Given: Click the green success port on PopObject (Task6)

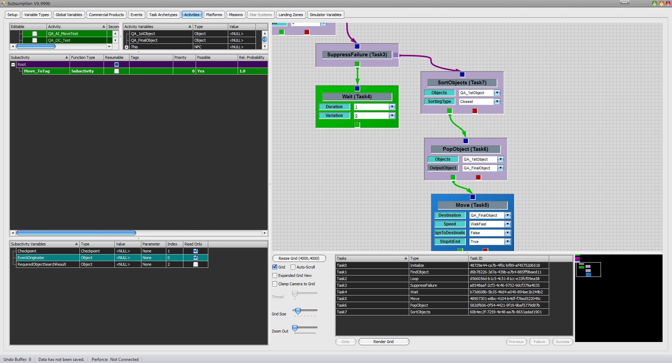Looking at the screenshot, I should pyautogui.click(x=453, y=177).
